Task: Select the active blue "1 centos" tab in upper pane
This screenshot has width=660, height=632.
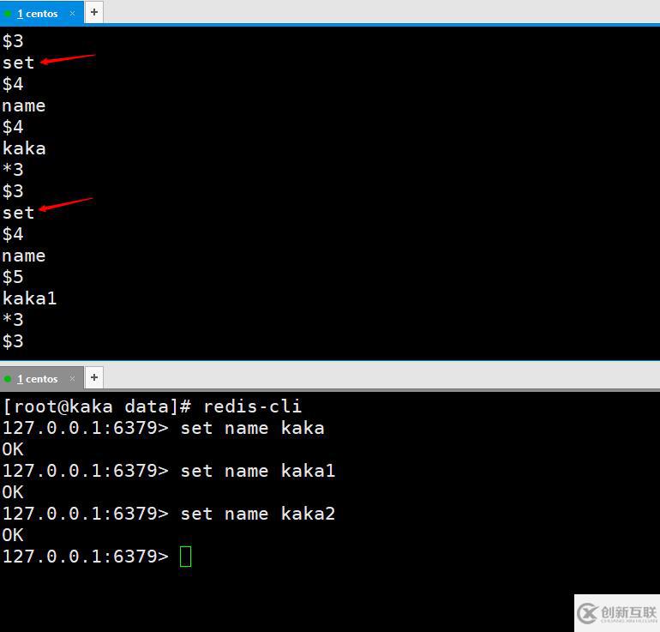Action: (x=41, y=14)
